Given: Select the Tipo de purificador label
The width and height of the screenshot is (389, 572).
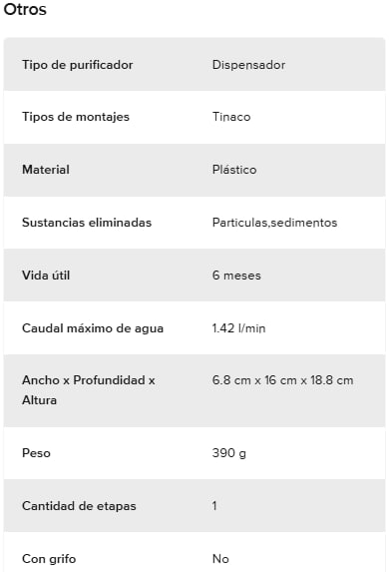Looking at the screenshot, I should click(x=77, y=65).
